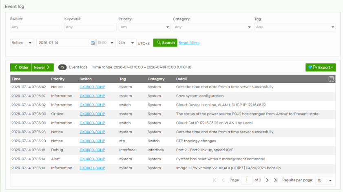Image resolution: width=343 pixels, height=192 pixels.
Task: Sort by Time column header
Action: [16, 79]
